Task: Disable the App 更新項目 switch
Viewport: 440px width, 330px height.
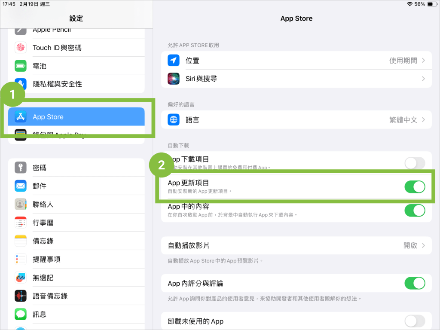Action: pyautogui.click(x=415, y=186)
